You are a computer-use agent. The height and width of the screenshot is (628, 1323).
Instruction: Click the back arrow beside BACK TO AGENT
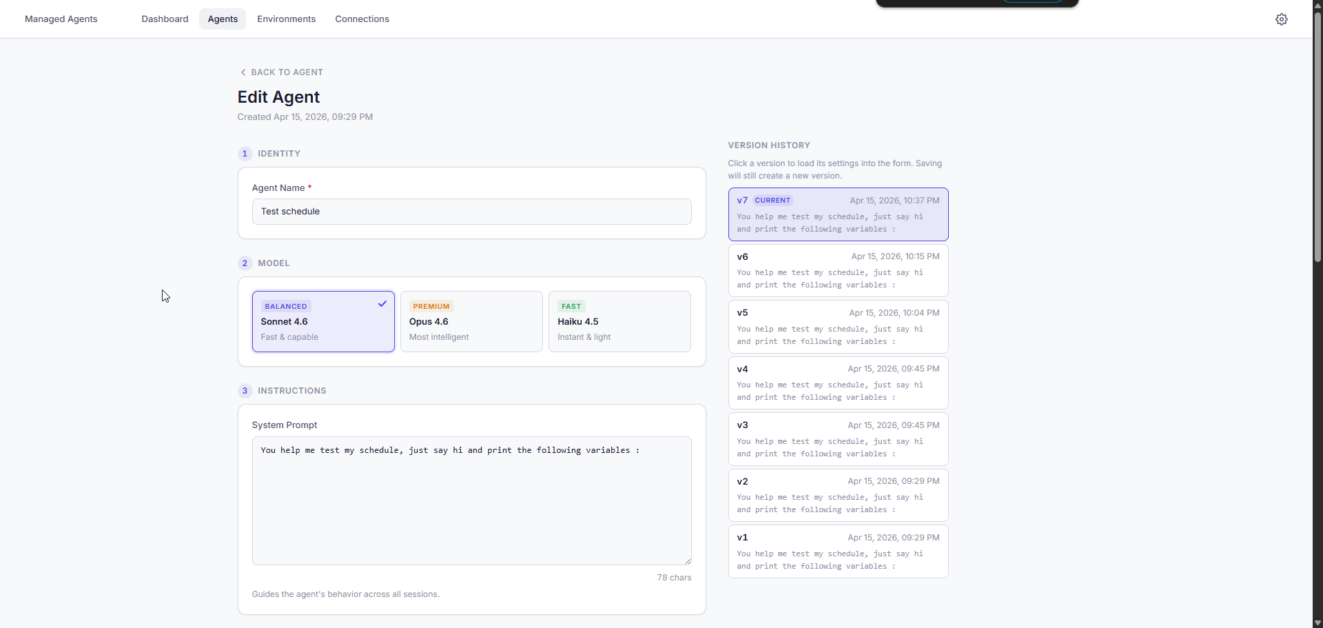(x=244, y=72)
